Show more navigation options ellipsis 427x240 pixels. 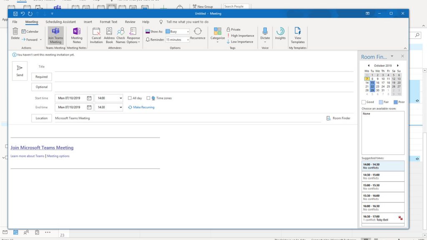click(48, 232)
